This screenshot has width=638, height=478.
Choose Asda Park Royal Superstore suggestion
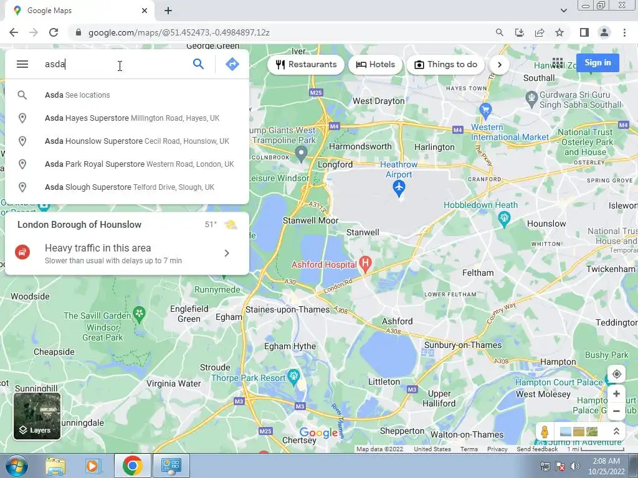click(x=127, y=164)
